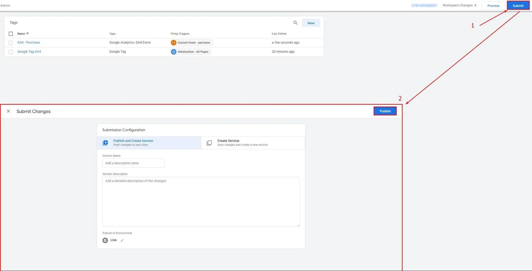Screen dimensions: 532x271
Task: Edit the publish environment with the pencil icon
Action: (122, 240)
